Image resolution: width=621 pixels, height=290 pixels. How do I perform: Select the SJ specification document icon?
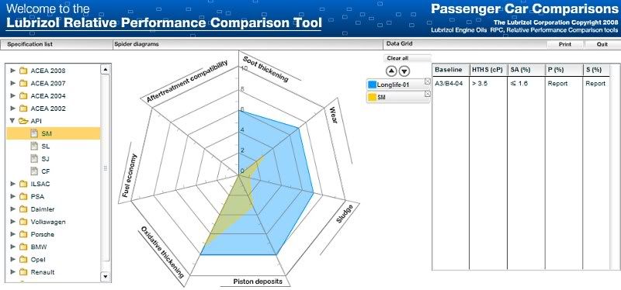[x=34, y=159]
